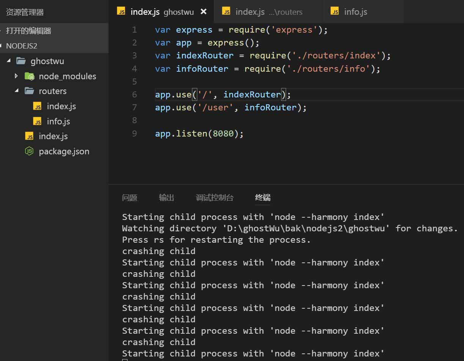Click the routers open-folder icon
Screen dimensions: 464x361
click(29, 91)
